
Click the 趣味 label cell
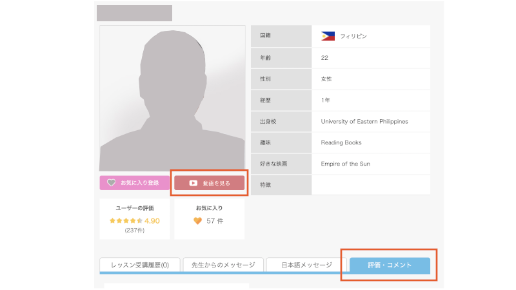281,142
